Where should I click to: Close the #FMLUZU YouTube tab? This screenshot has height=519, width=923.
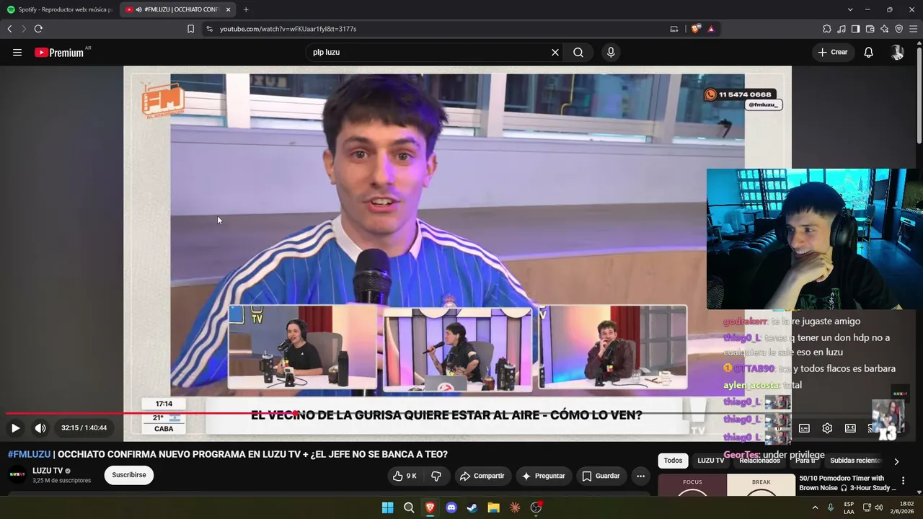[229, 9]
